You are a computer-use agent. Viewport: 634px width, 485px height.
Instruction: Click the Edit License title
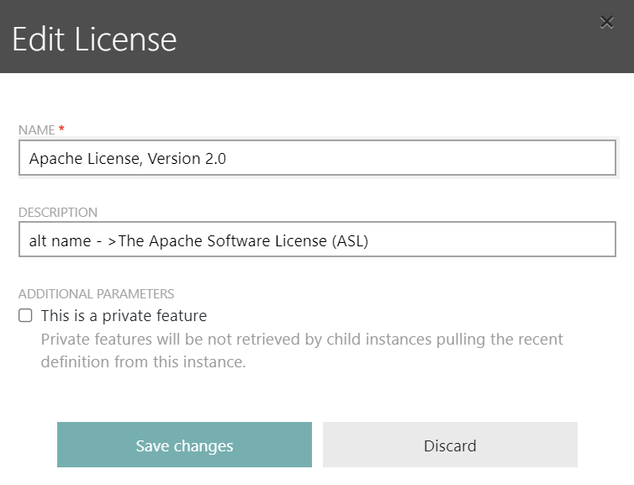click(x=94, y=39)
